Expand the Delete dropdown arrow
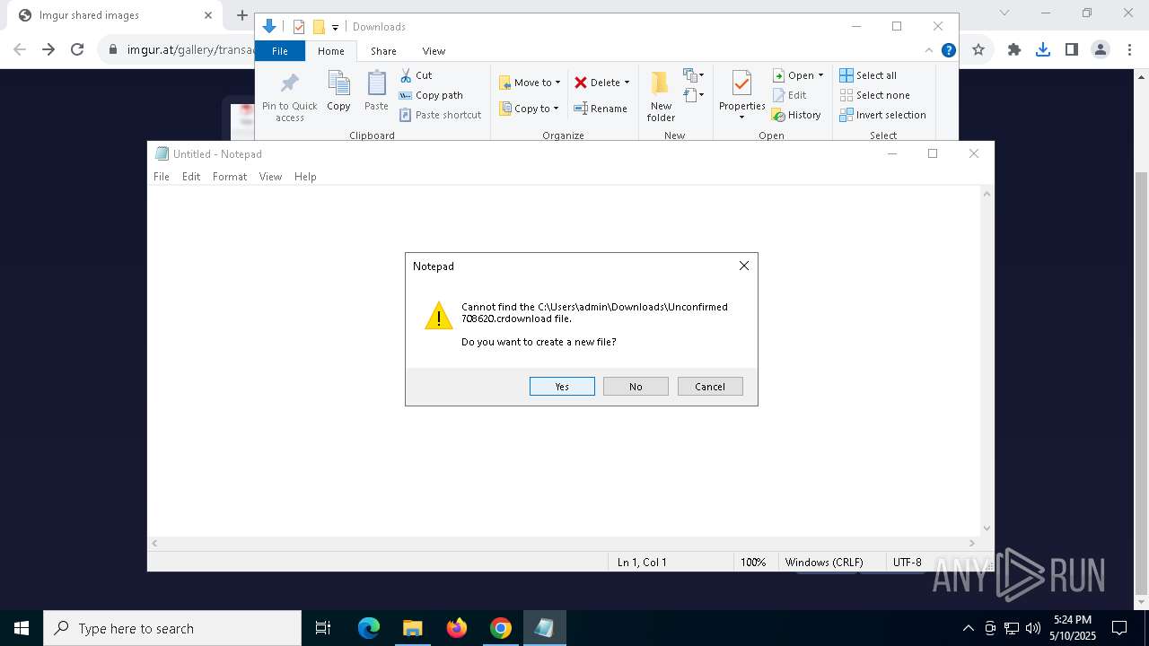Screen dimensions: 1149x646 [627, 83]
